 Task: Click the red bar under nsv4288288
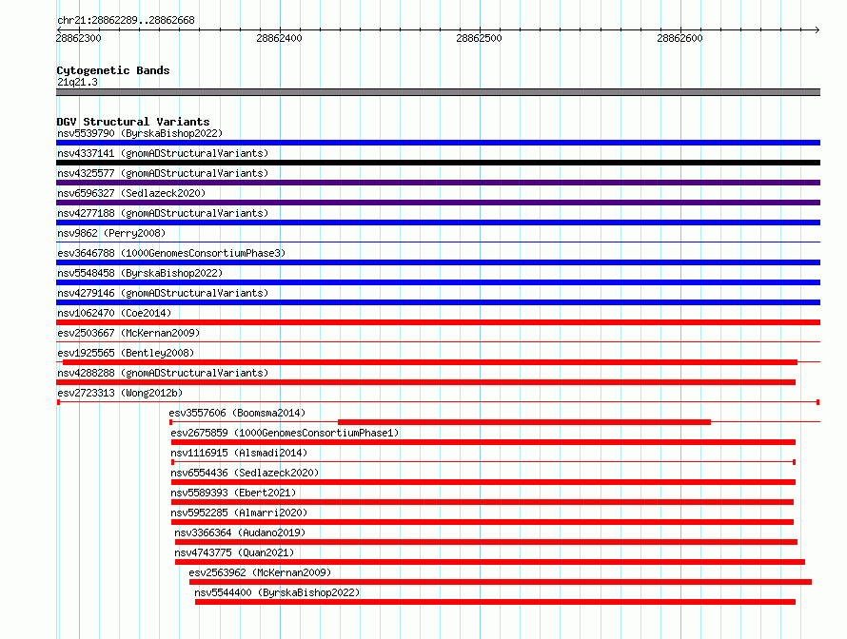click(425, 382)
